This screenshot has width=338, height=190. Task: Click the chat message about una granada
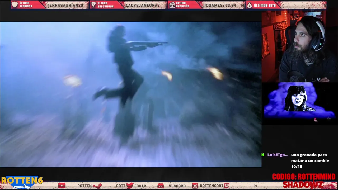310,161
